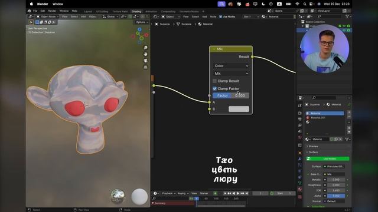Switch to the Shading workspace tab
The width and height of the screenshot is (378, 212).
(x=136, y=11)
